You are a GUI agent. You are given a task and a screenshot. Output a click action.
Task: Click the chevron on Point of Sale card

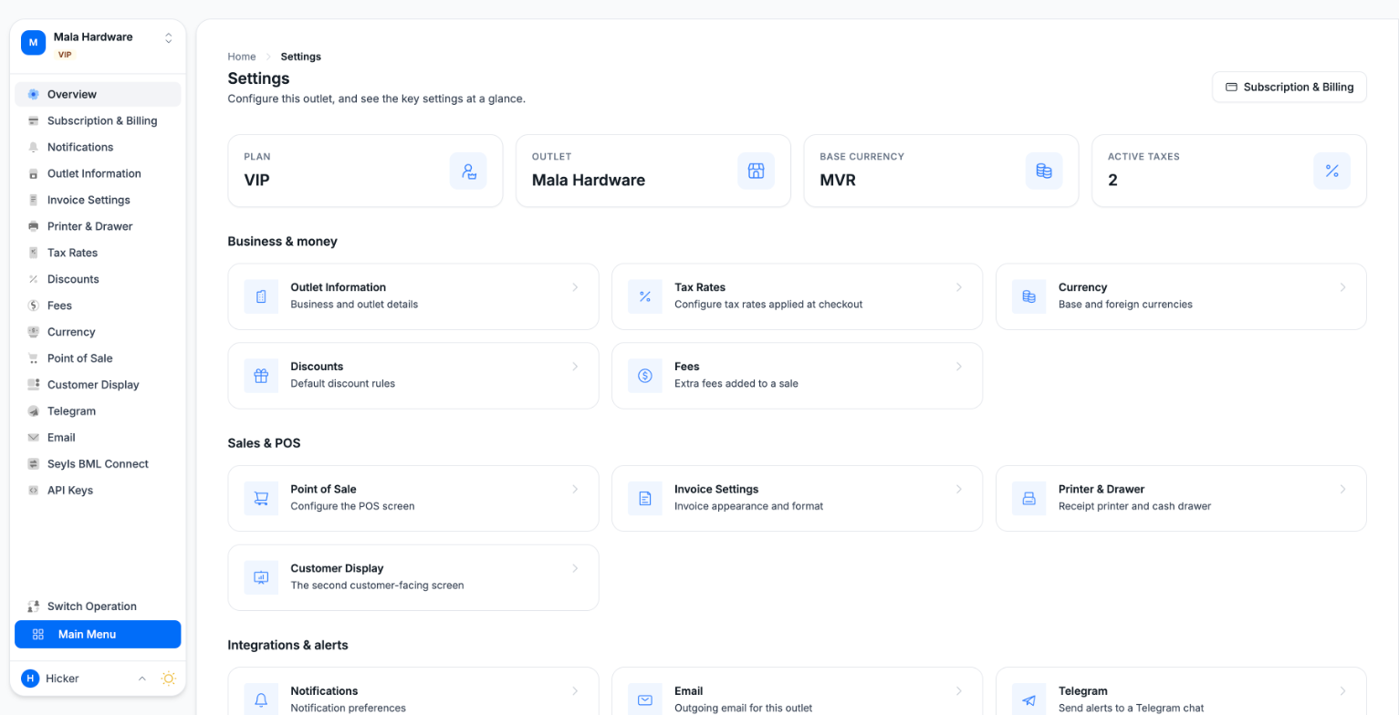pos(575,490)
